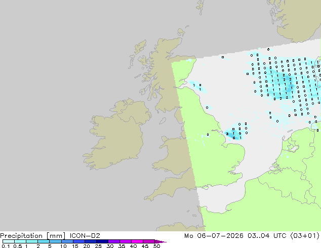Click the '40' legend scale label
Screen dimensions: 321x248
pos(133,246)
